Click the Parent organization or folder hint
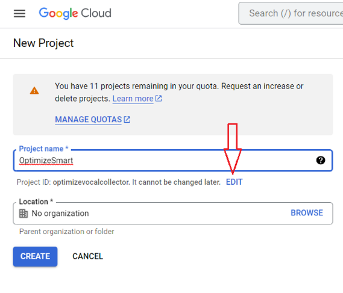Viewport: 343px width, 293px height. click(67, 232)
